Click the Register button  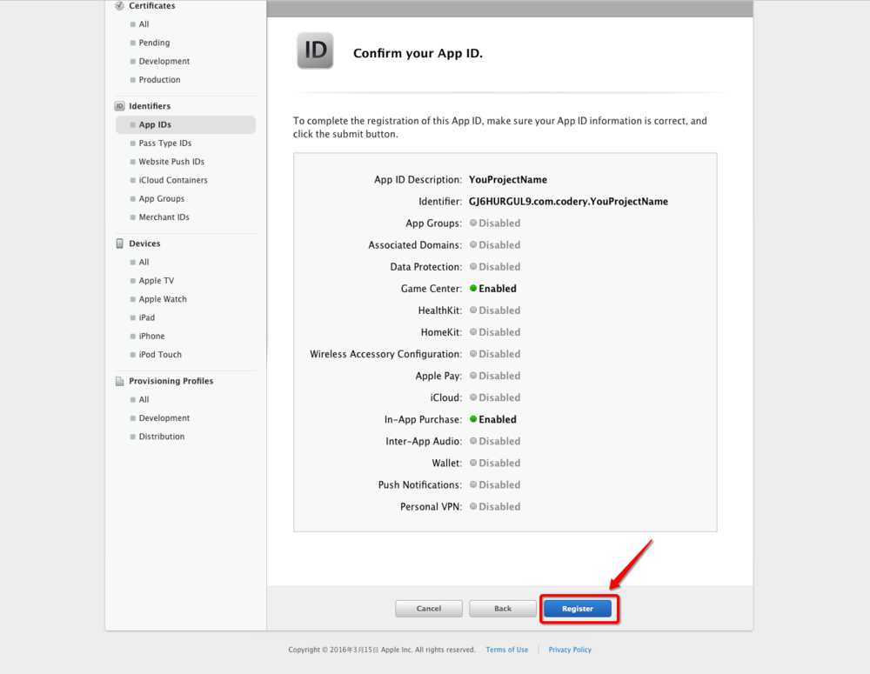[x=578, y=609]
